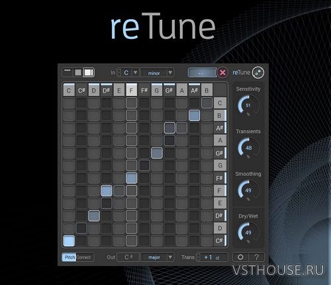Screen dimensions: 331x285
Task: Toggle input note G# header
Action: click(169, 90)
